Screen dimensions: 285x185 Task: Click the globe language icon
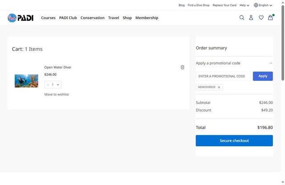click(x=256, y=5)
